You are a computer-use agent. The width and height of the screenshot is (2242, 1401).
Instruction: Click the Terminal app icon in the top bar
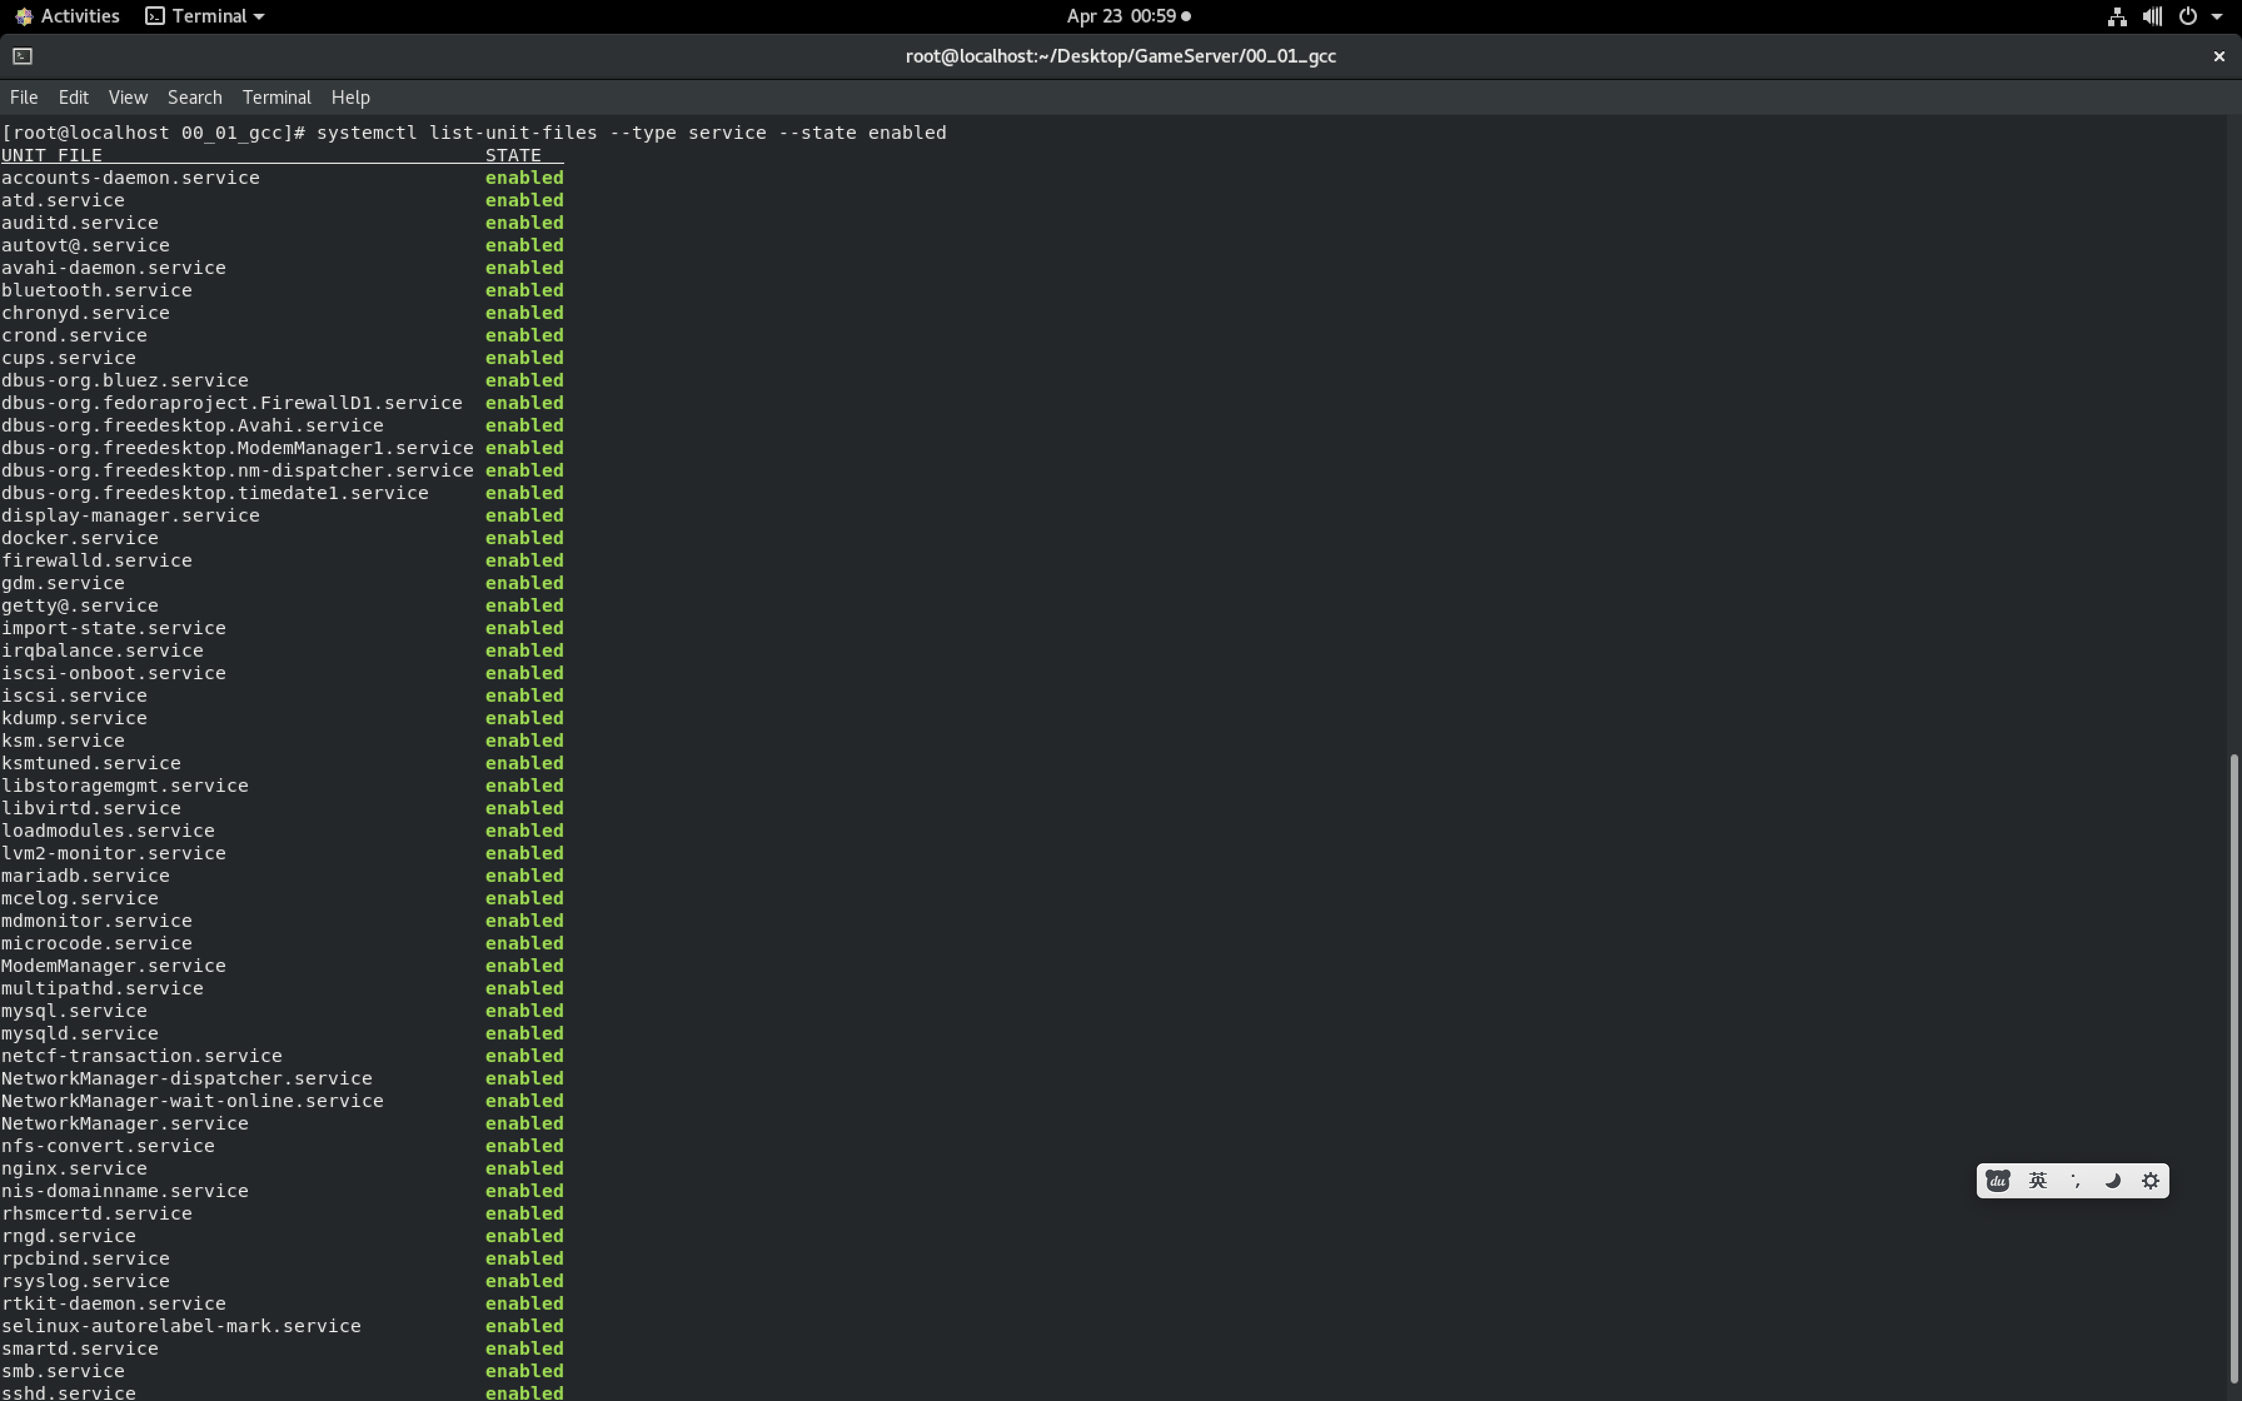155,16
